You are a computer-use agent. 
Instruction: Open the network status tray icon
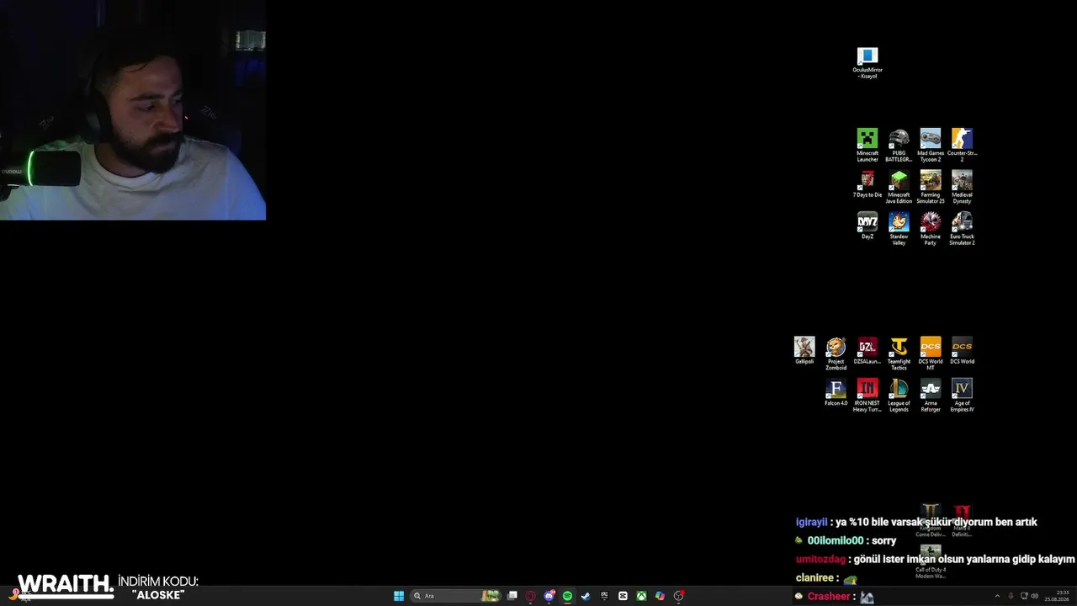click(1024, 596)
